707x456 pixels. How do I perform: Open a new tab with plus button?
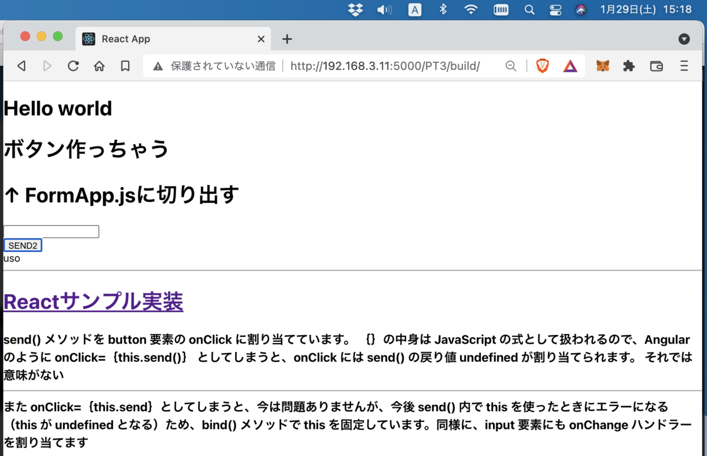point(287,39)
